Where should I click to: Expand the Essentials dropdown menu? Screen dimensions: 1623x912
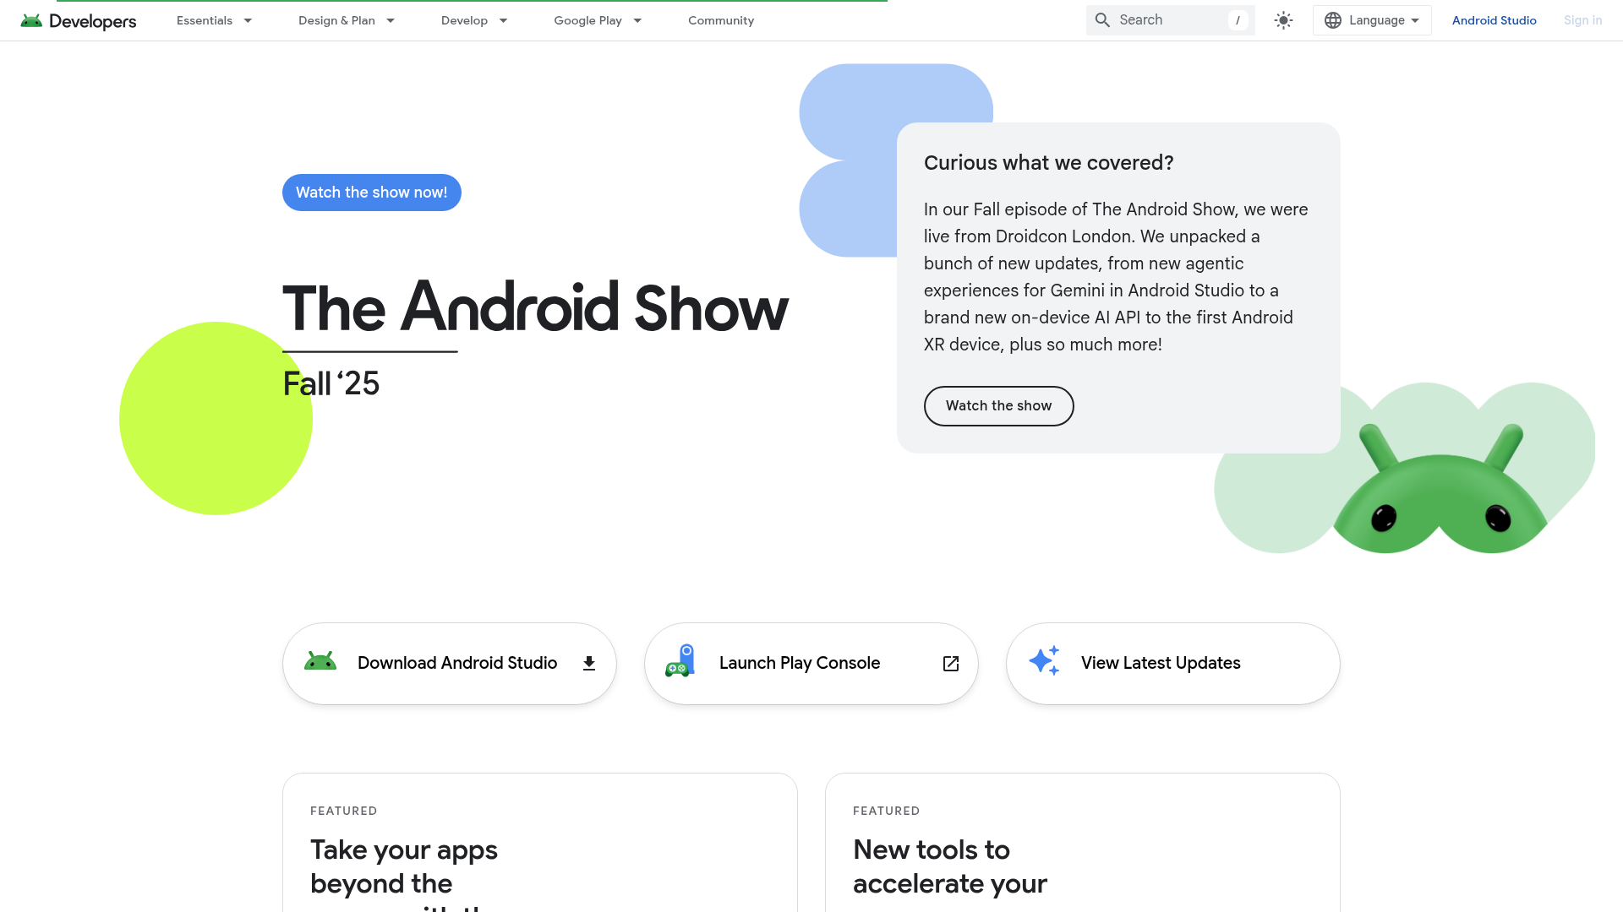coord(212,20)
